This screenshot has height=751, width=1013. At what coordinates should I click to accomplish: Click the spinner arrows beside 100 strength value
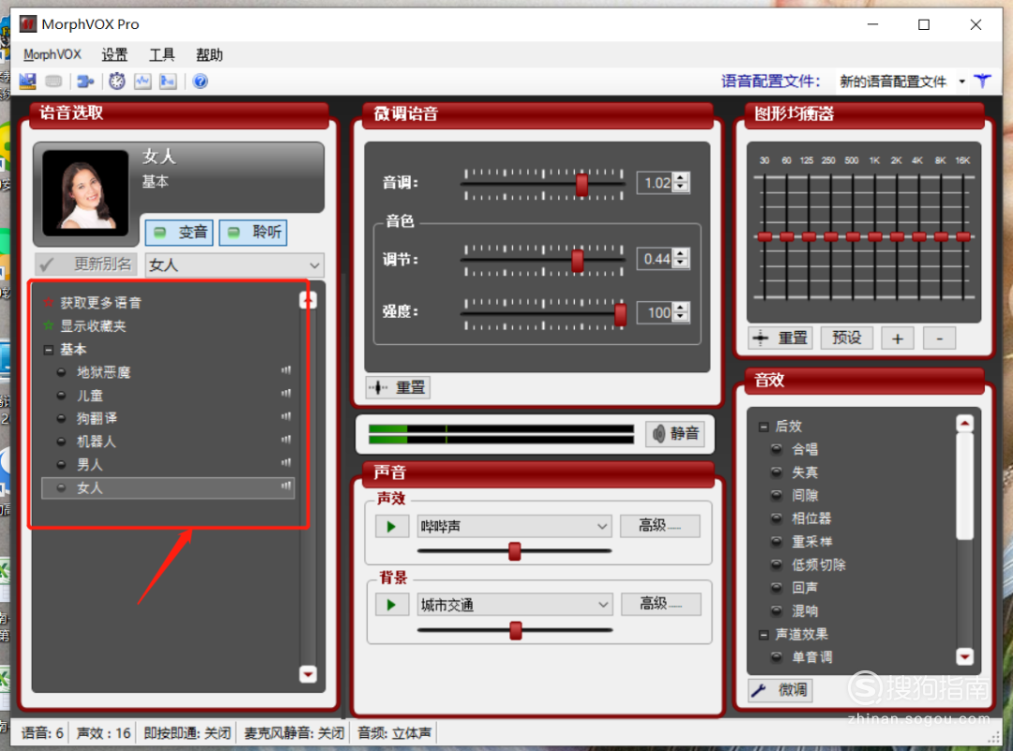(681, 313)
